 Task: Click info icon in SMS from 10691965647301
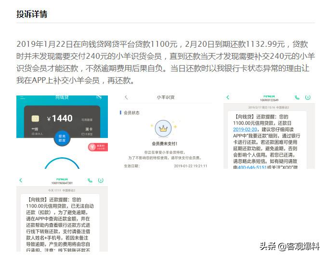[101, 180]
